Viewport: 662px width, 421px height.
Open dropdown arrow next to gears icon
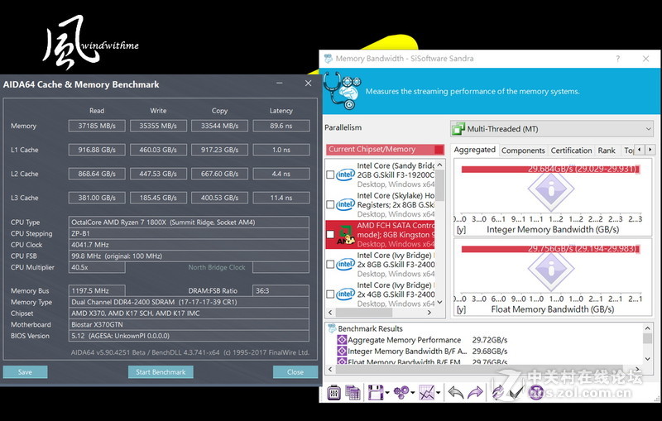412,393
